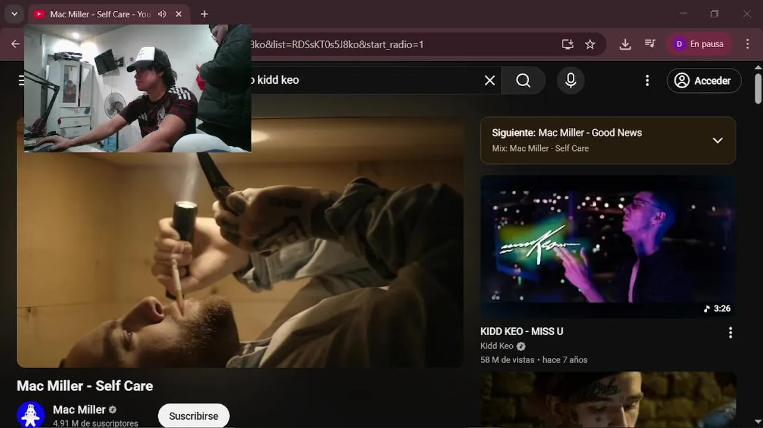Click the install app icon in address bar

(x=567, y=44)
